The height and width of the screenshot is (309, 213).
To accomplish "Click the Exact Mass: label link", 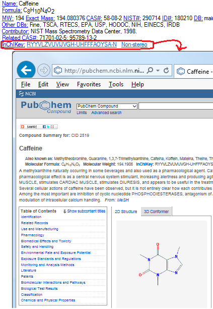I will 40,18.
